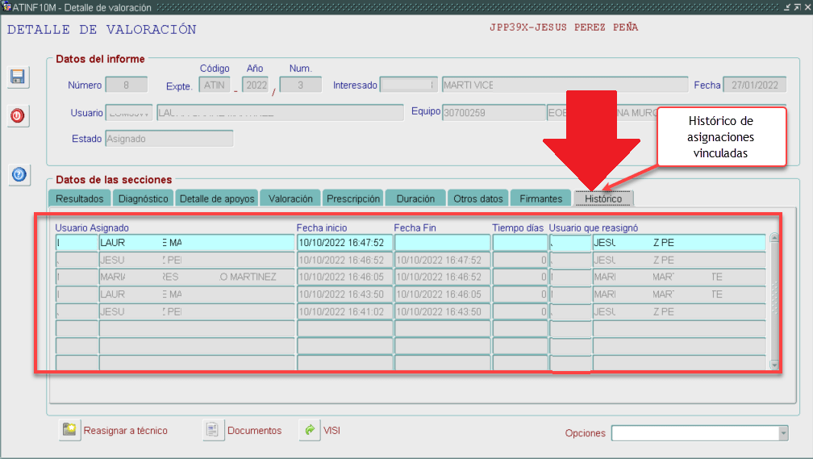
Task: Select the Otros datos tab
Action: click(x=478, y=198)
